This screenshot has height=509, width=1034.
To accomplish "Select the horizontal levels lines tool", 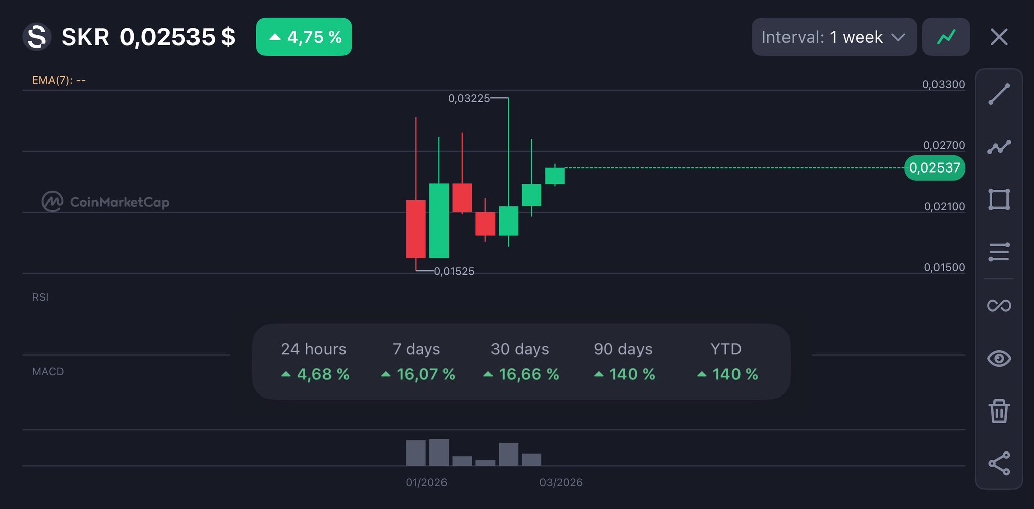I will (x=999, y=252).
